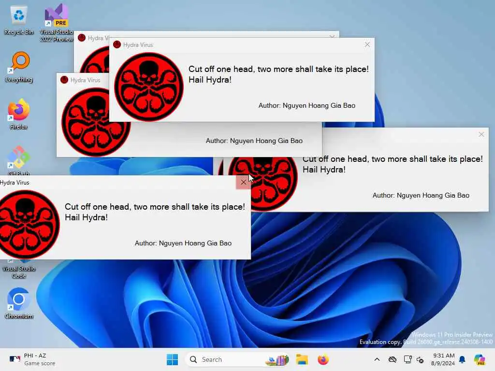Click the author text in the topmost Hydra window
The image size is (495, 371).
click(307, 105)
